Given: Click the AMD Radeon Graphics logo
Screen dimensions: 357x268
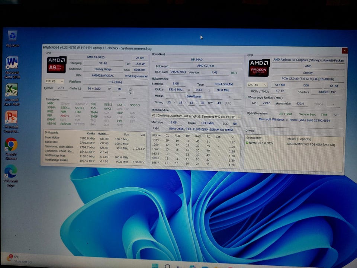Looking at the screenshot, I should (x=259, y=68).
